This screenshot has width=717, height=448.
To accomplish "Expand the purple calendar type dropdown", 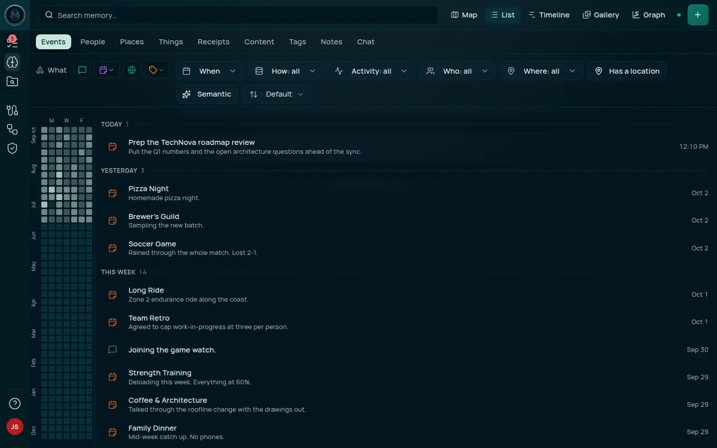I will tap(106, 70).
